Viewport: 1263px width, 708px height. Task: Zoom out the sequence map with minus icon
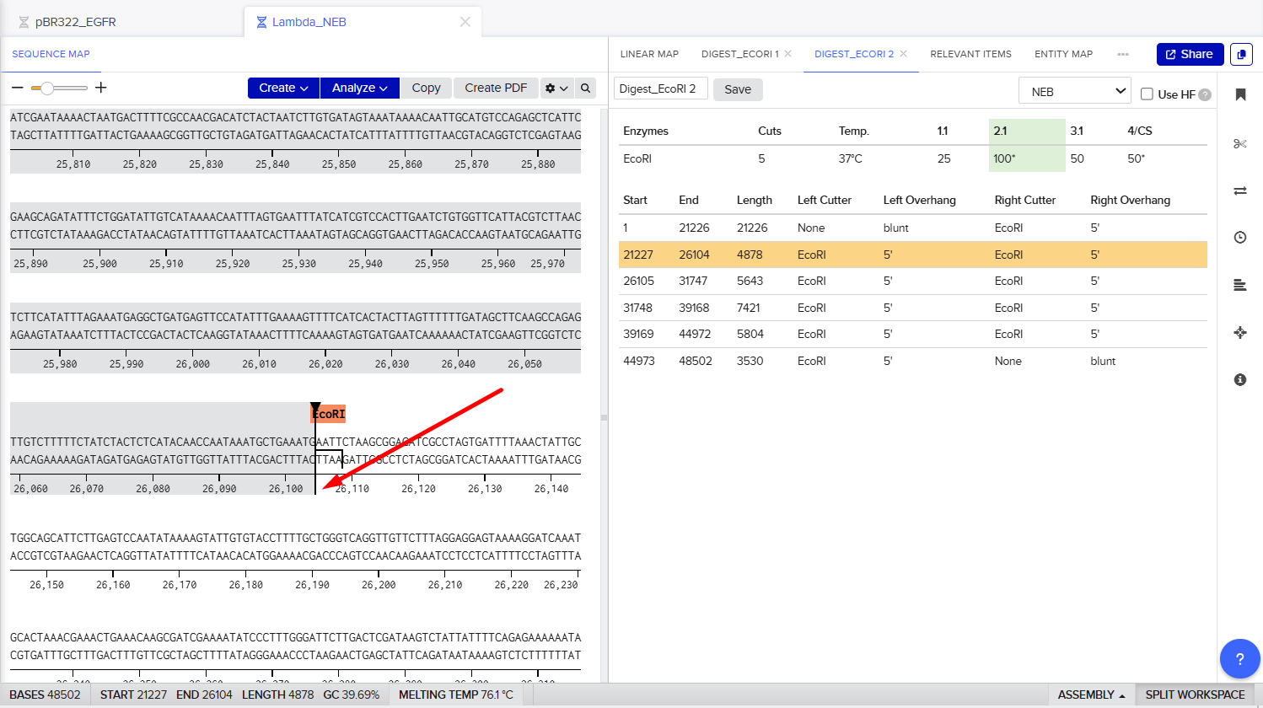tap(18, 88)
